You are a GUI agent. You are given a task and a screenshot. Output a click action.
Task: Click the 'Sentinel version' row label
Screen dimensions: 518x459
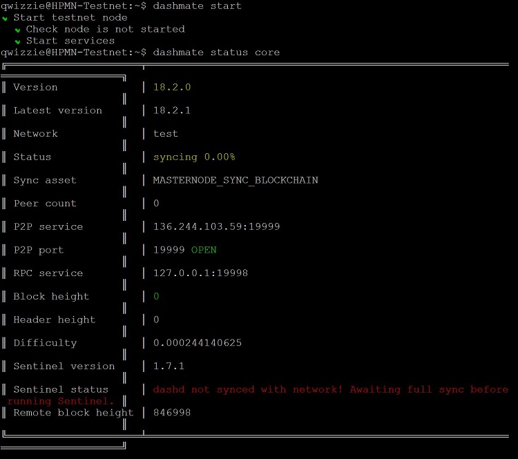coord(64,366)
